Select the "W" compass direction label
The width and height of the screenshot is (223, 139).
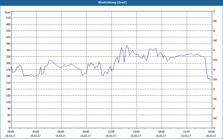[214, 70]
